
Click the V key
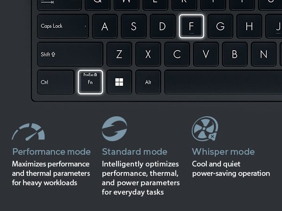click(206, 54)
